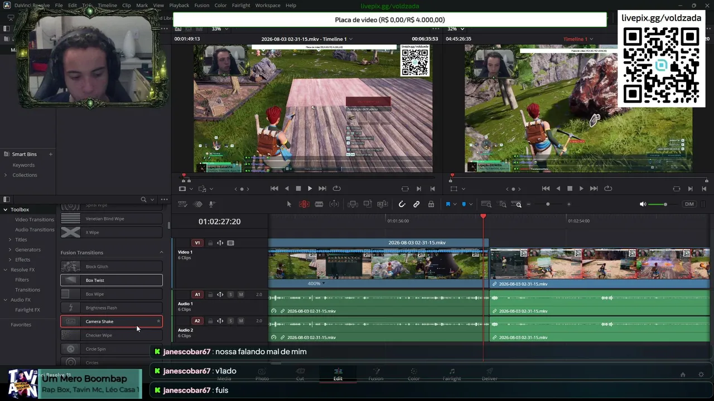Click the Overwrite Clip icon
This screenshot has height=401, width=714.
[x=368, y=204]
